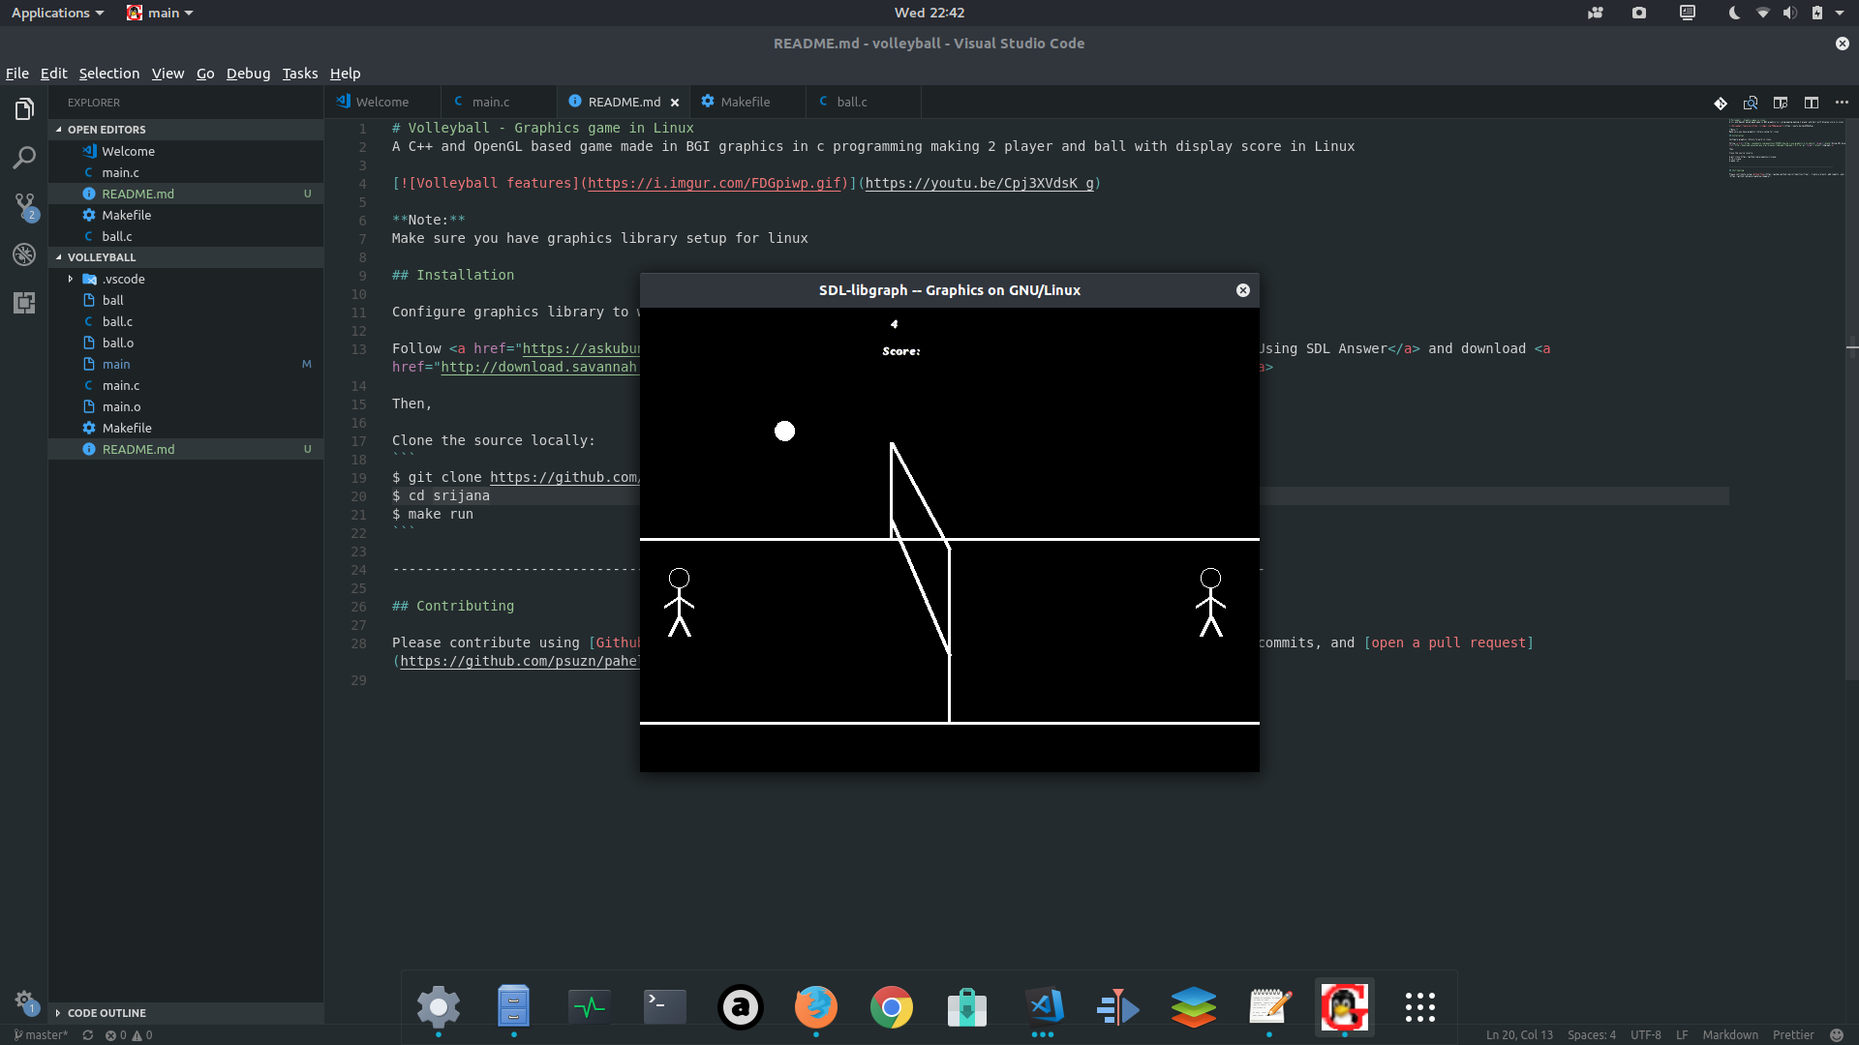Click the Open Preview to the Side icon
Image resolution: width=1859 pixels, height=1045 pixels.
click(x=1781, y=103)
